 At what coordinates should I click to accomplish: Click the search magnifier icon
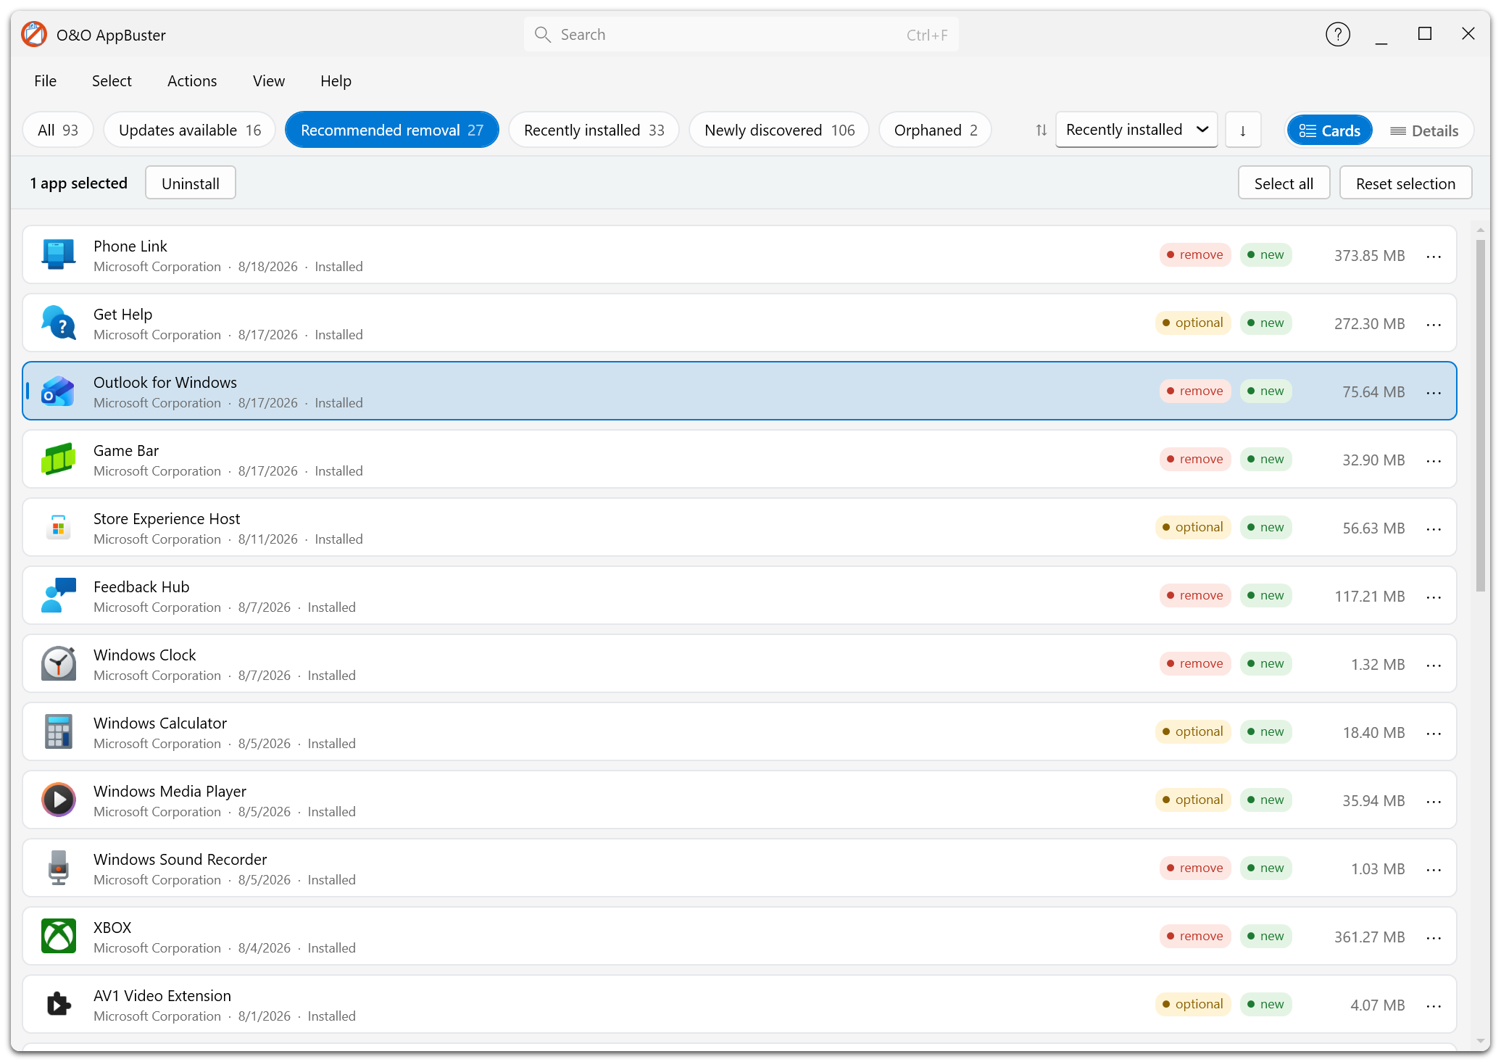point(542,34)
